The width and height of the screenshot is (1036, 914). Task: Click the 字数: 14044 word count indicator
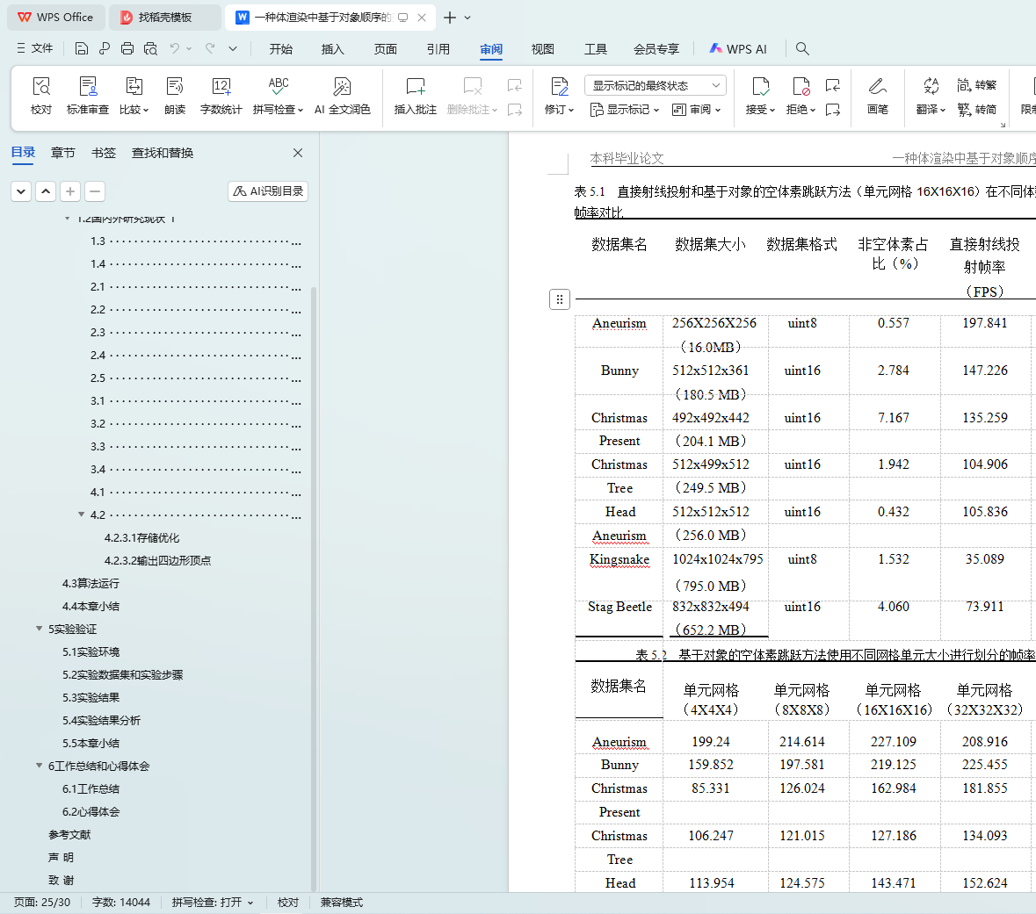[x=121, y=902]
